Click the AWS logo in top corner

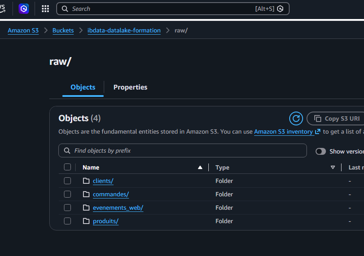(x=2, y=9)
